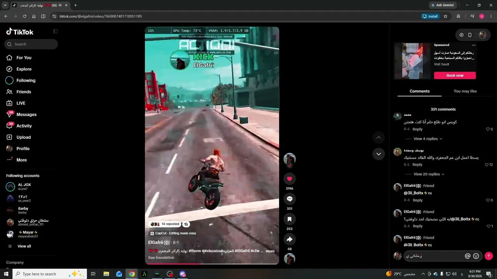
Task: Collapse the TikTok sidebar with the panel icon
Action: pos(55,31)
